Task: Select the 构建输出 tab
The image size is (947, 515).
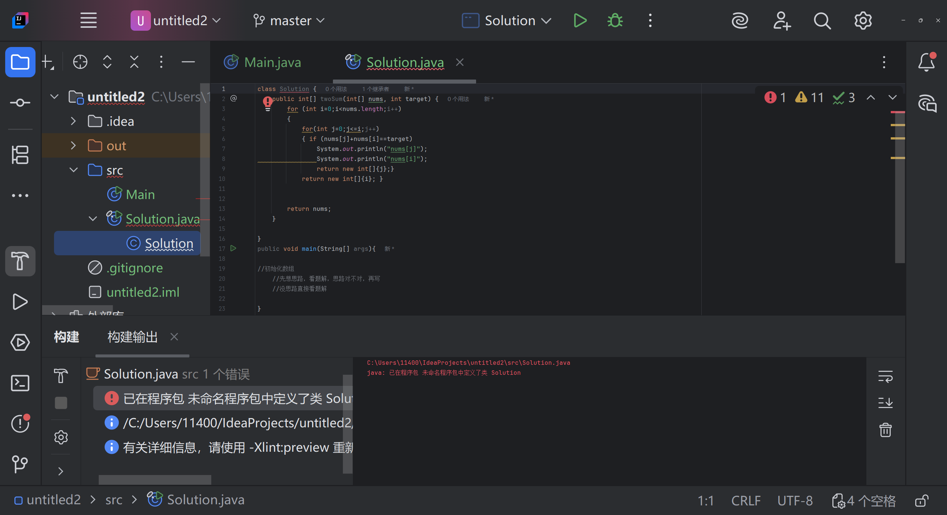Action: pyautogui.click(x=132, y=337)
